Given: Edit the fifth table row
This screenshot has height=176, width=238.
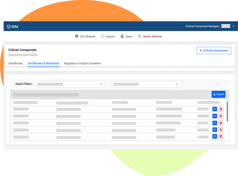Looking at the screenshot, I should [x=215, y=136].
